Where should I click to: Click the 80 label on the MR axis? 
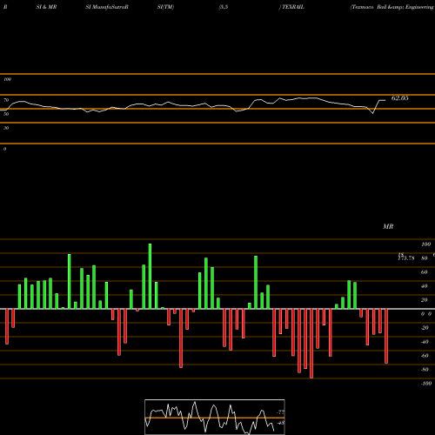click(425, 258)
